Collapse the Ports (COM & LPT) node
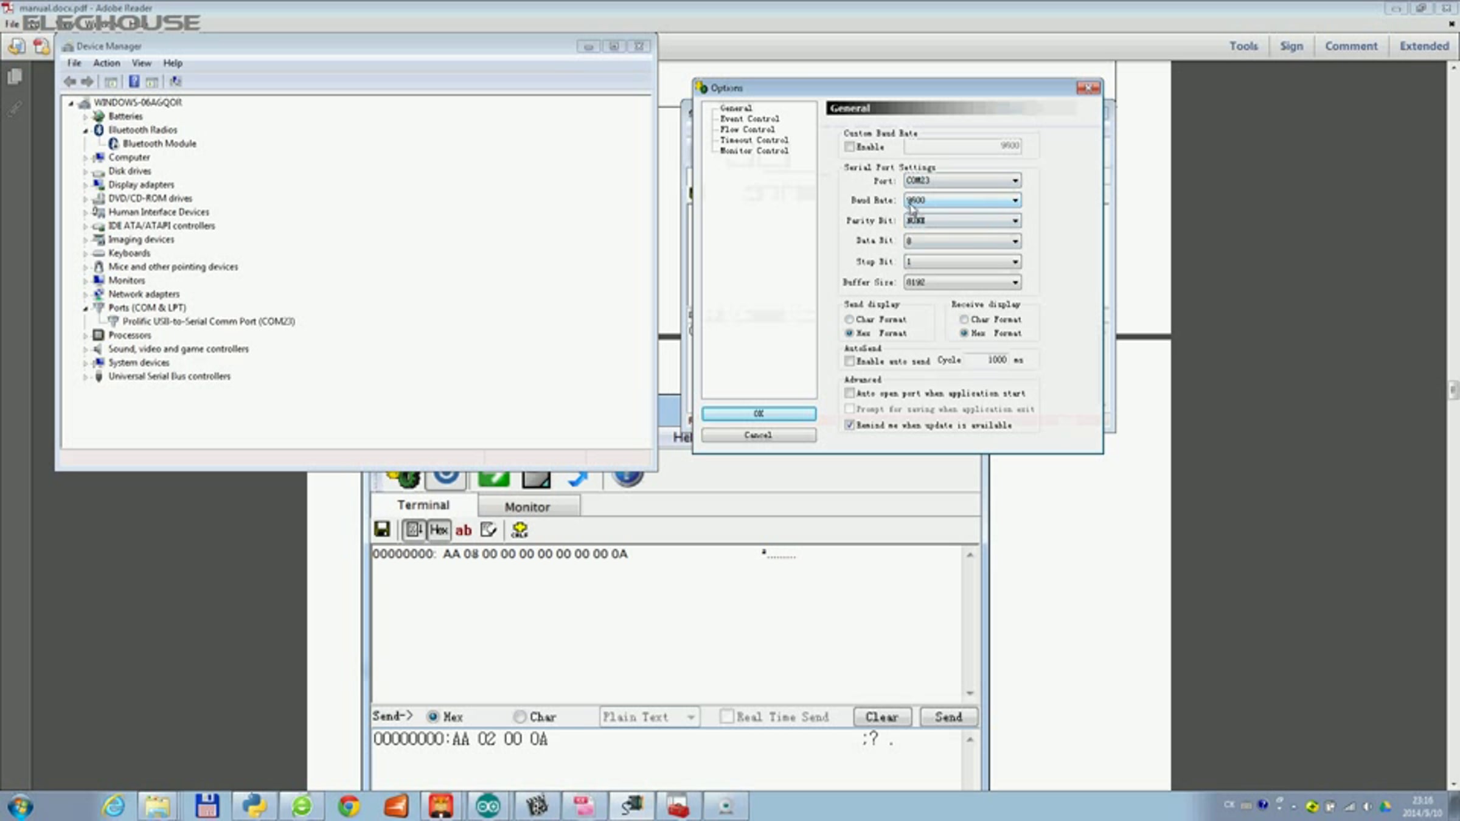The image size is (1460, 821). pos(86,308)
